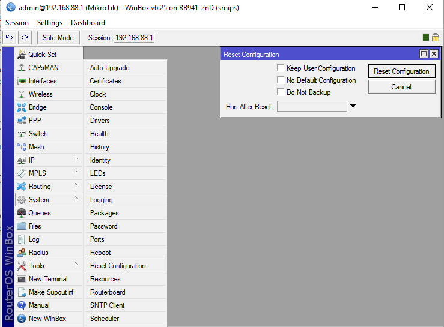
Task: Open Run After Reset dropdown arrow
Action: pos(353,106)
